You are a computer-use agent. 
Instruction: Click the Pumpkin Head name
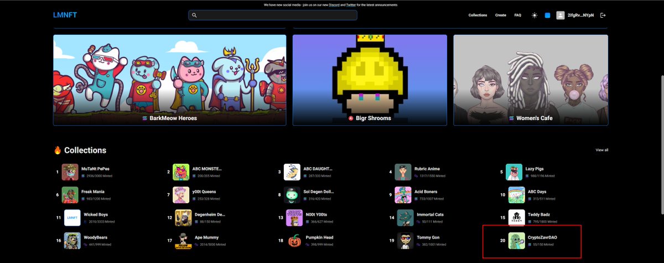(x=319, y=237)
